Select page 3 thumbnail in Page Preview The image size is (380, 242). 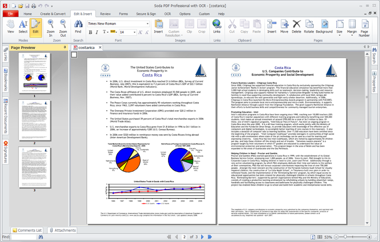pos(35,167)
